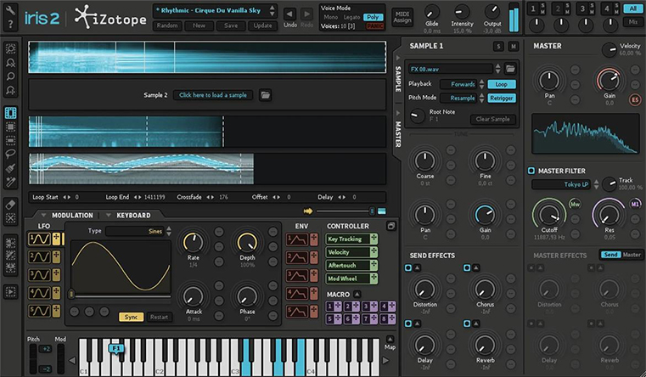Toggle the Loop playback button

[x=502, y=84]
